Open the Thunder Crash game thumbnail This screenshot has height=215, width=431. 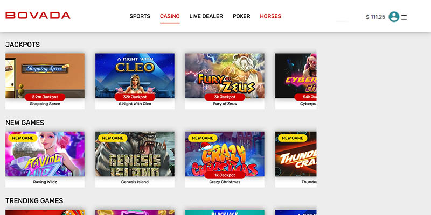coord(296,154)
